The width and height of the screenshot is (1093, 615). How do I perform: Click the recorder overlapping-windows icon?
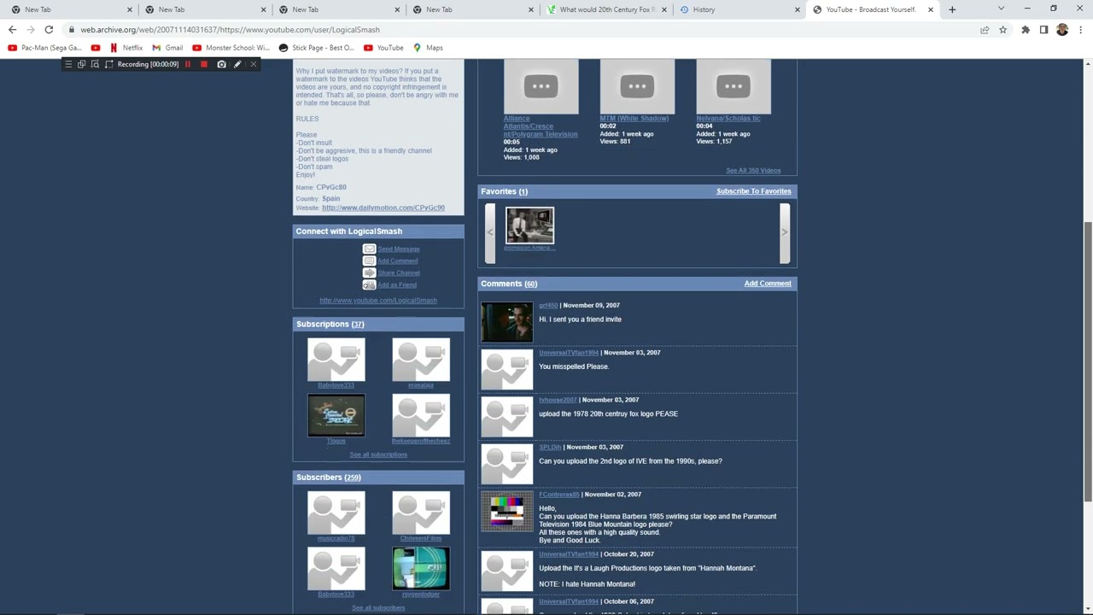82,64
